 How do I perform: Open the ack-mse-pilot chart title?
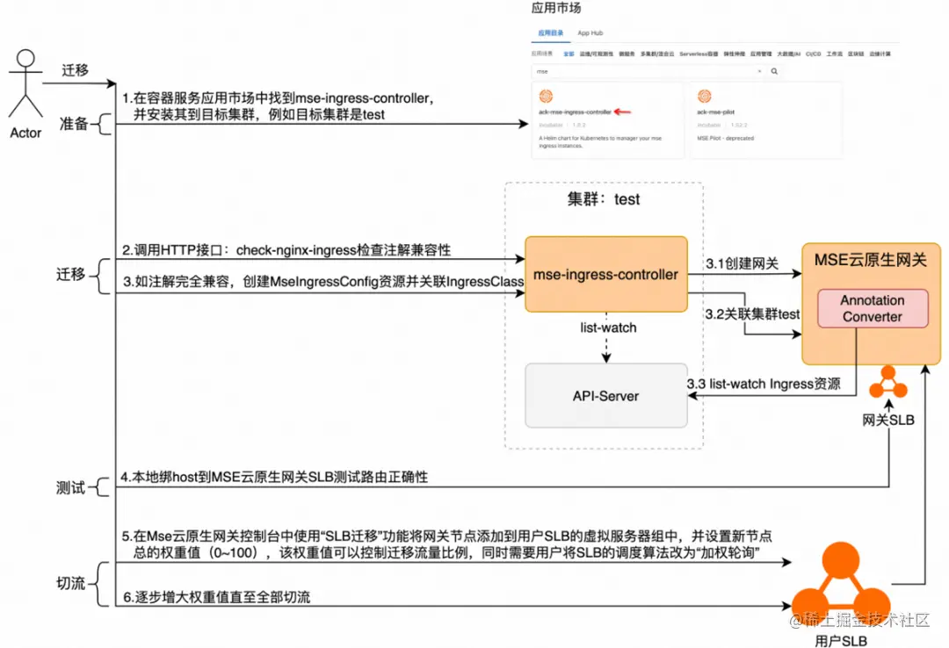(x=715, y=112)
